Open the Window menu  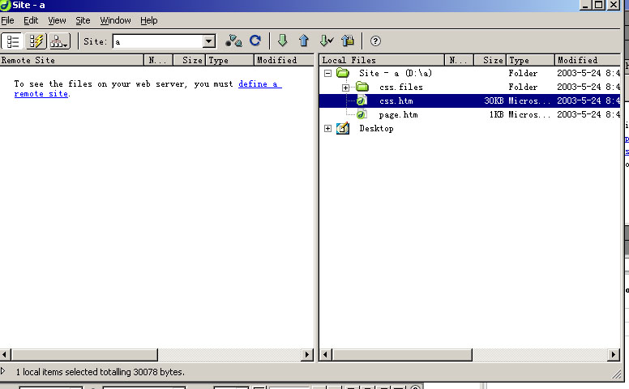(115, 20)
